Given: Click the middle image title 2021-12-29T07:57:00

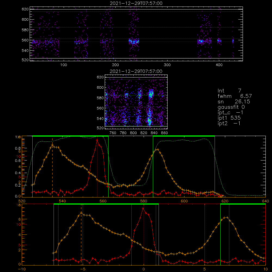Looking at the screenshot, I should click(x=136, y=71).
